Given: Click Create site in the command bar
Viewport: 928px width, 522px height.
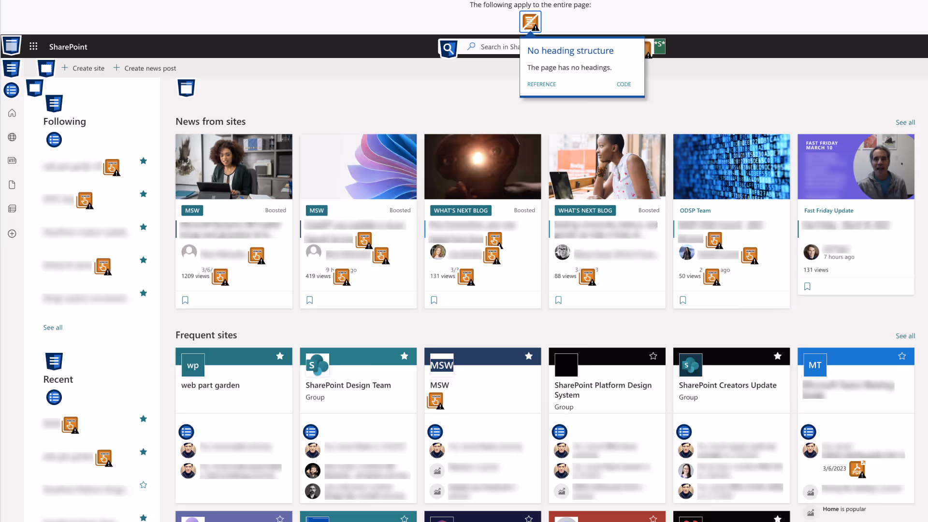Looking at the screenshot, I should 88,68.
